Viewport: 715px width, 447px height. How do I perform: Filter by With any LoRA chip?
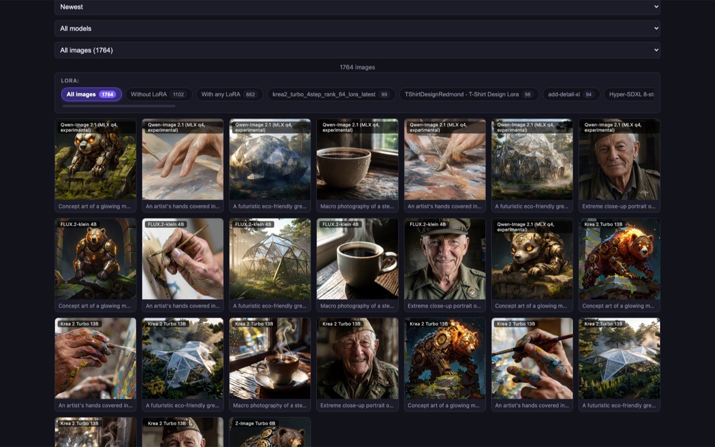point(229,95)
